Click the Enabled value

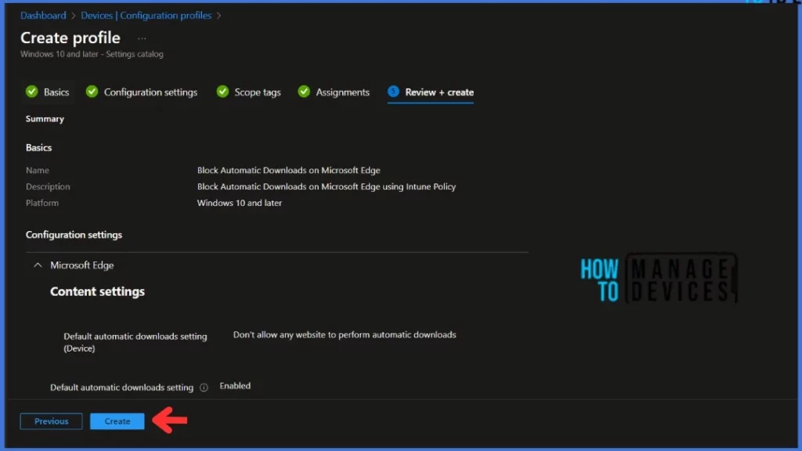[235, 385]
